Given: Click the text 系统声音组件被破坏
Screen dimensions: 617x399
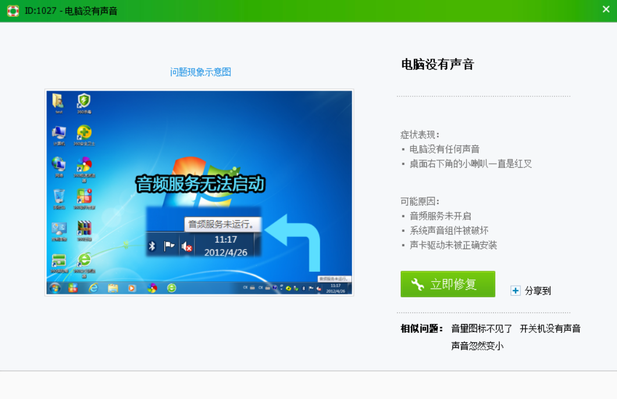Looking at the screenshot, I should [449, 231].
